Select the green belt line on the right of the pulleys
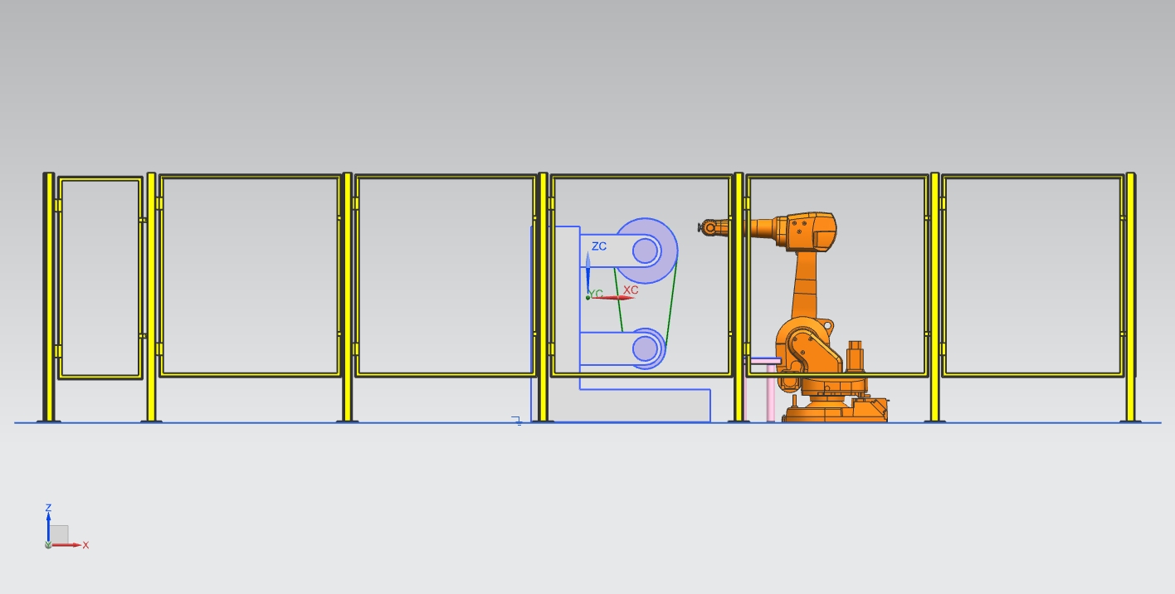 (670, 304)
